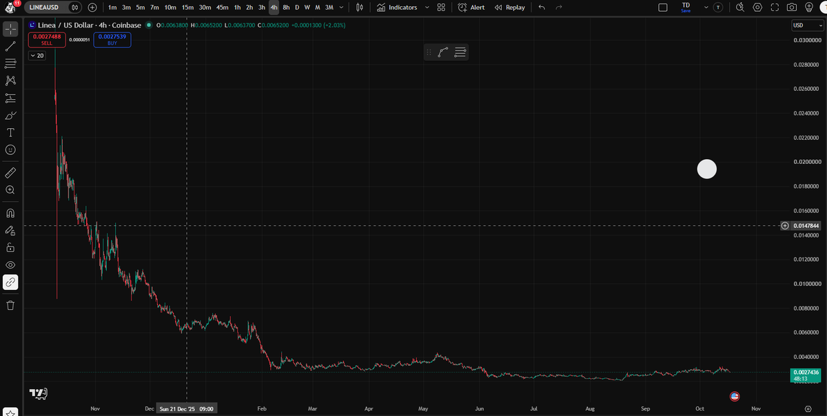The image size is (827, 416).
Task: Click the plus button beside 0.0147844 price
Action: coord(785,226)
